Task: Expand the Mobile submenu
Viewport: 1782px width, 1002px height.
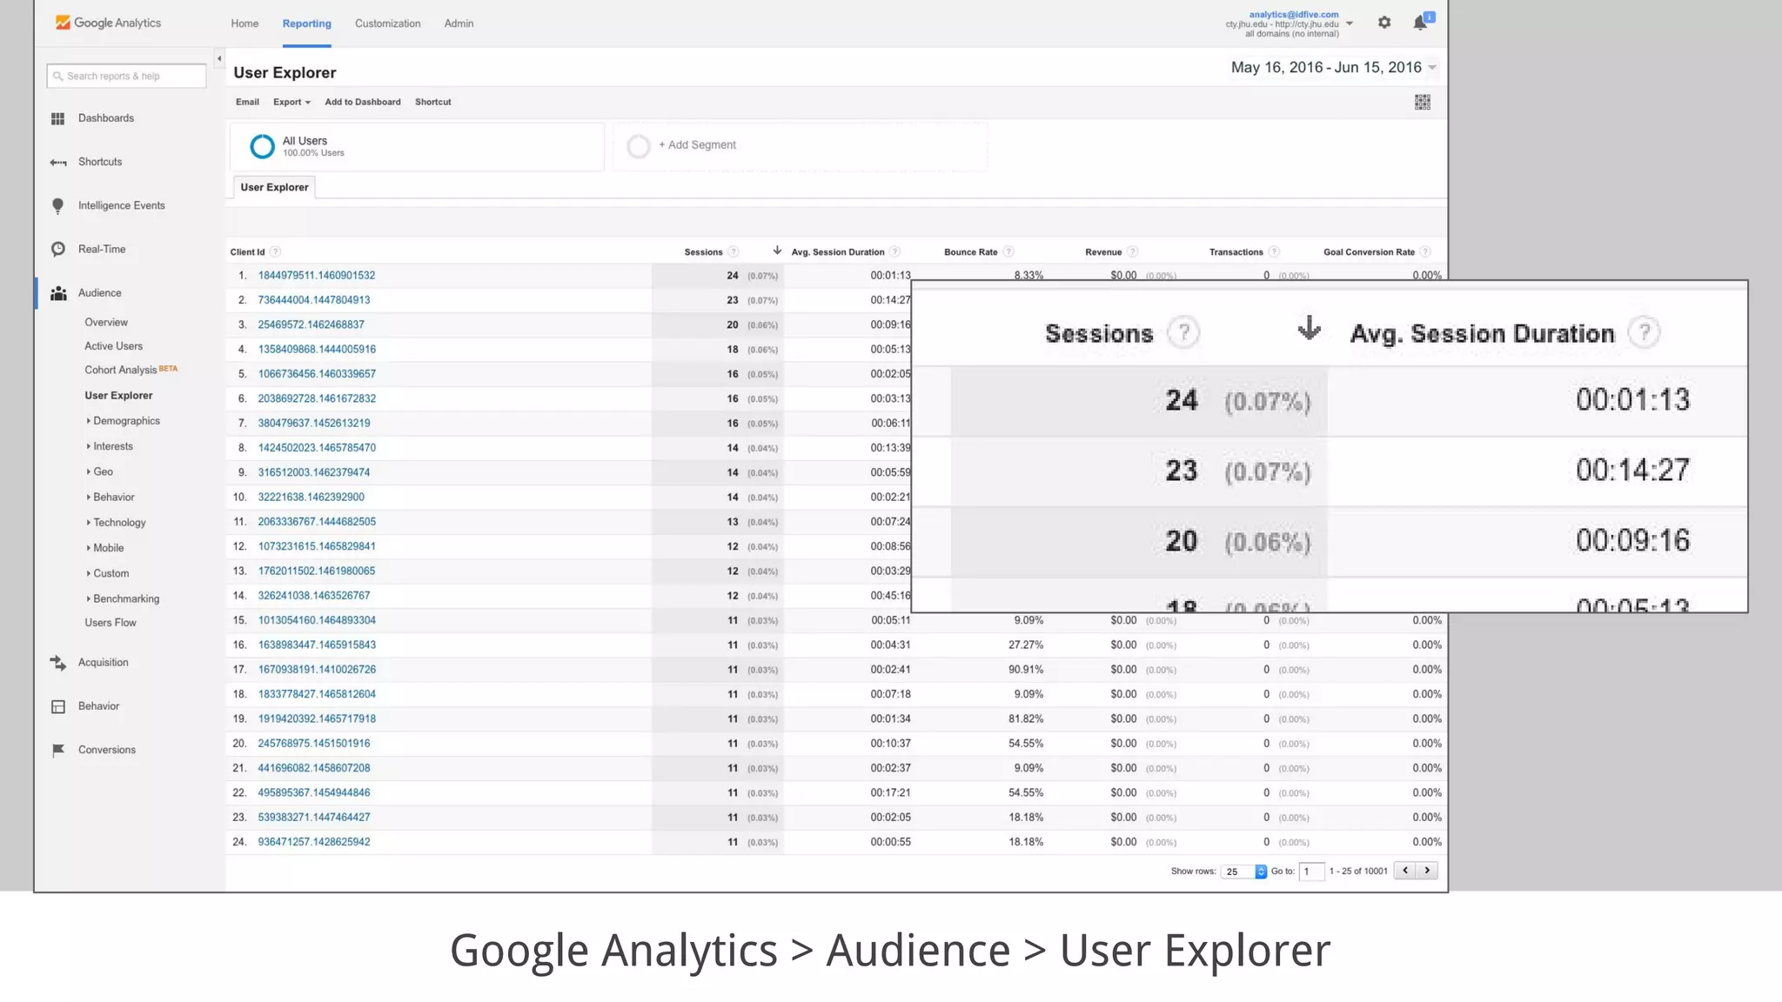Action: pyautogui.click(x=104, y=548)
